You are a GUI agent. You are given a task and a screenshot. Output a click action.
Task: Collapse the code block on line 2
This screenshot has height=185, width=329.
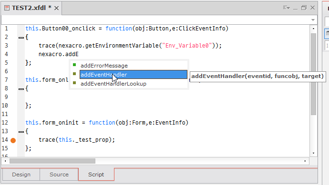click(21, 38)
